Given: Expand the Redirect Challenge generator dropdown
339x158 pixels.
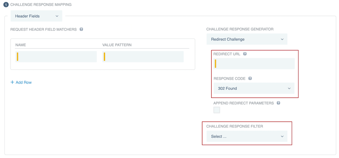Looking at the screenshot, I should click(247, 39).
